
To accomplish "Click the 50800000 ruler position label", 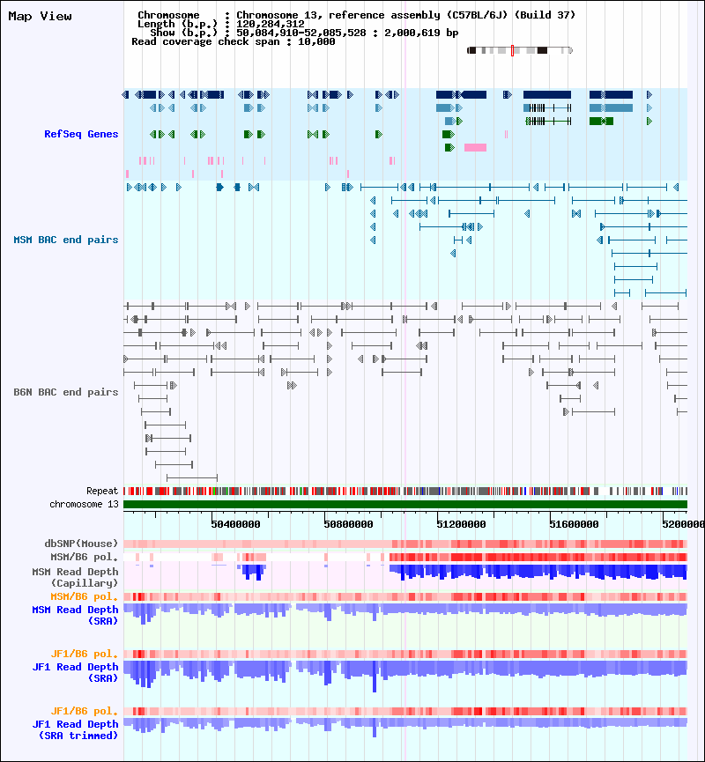I will [x=348, y=524].
